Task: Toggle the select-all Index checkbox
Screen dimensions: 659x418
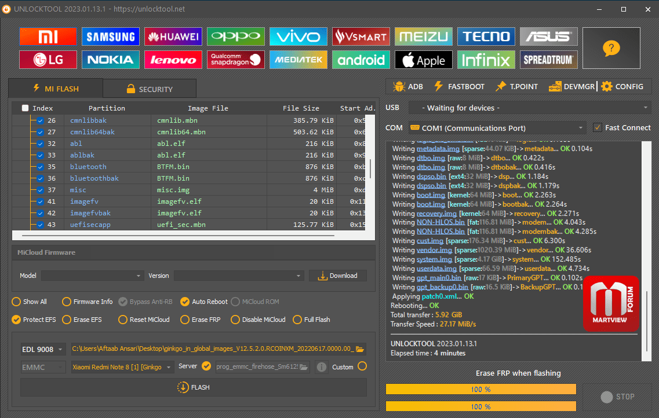Action: [26, 108]
